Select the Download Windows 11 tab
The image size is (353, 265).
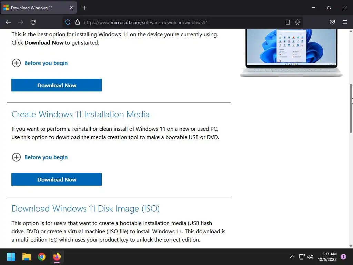(39, 8)
